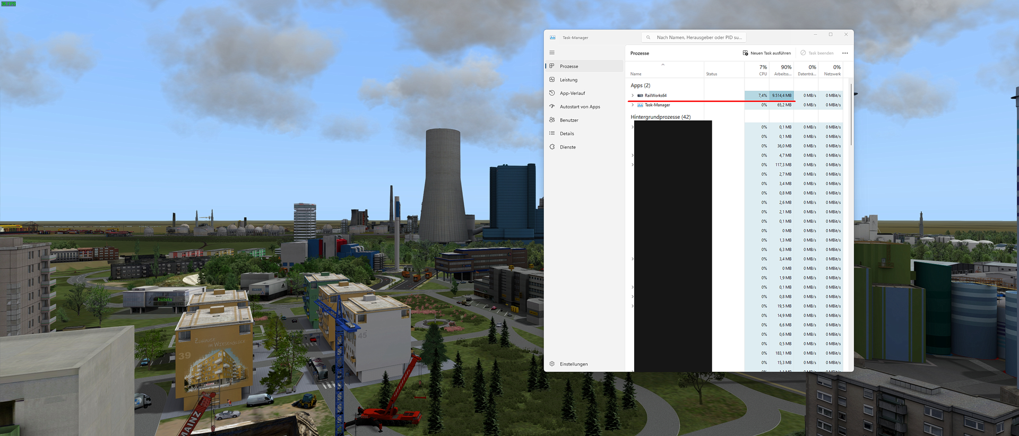Sort by the CPU column header
The width and height of the screenshot is (1019, 436).
(757, 70)
